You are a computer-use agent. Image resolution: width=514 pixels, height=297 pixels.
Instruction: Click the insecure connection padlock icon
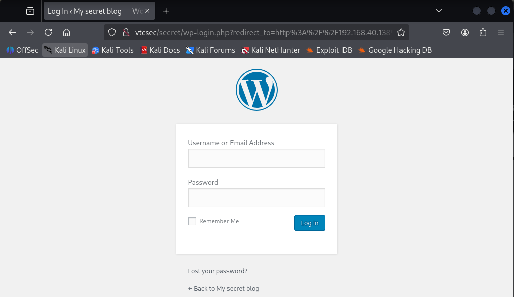(x=126, y=32)
